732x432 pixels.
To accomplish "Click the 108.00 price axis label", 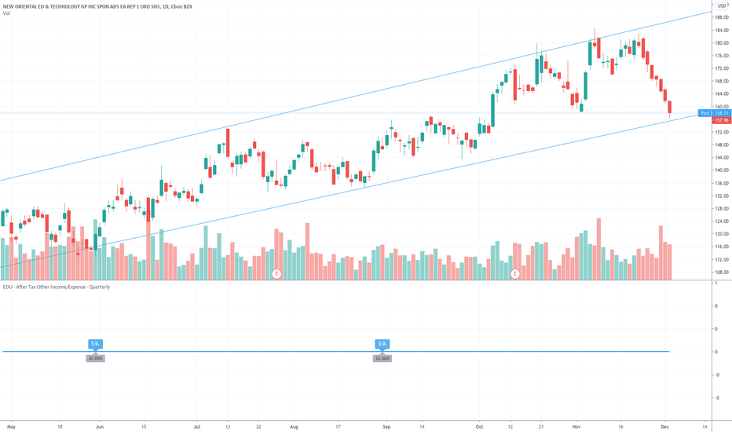I will point(722,273).
